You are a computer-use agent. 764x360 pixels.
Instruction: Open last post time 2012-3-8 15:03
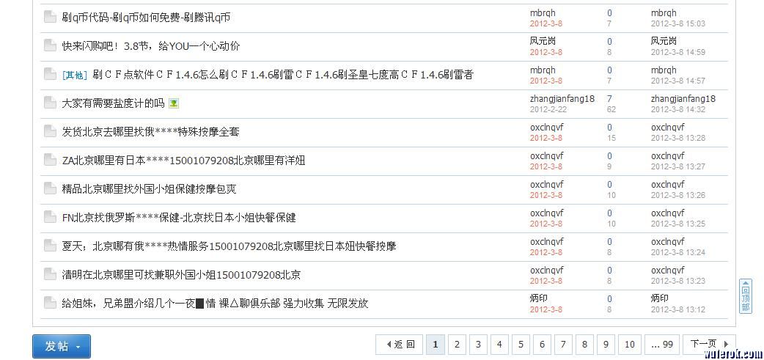[677, 23]
